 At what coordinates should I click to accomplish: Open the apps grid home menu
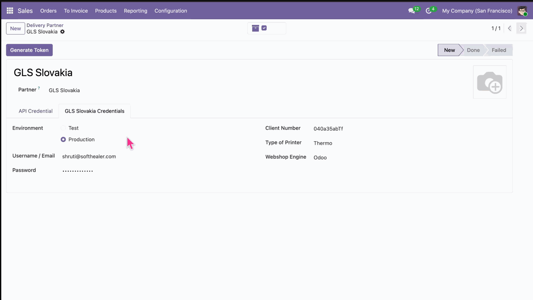click(x=10, y=11)
